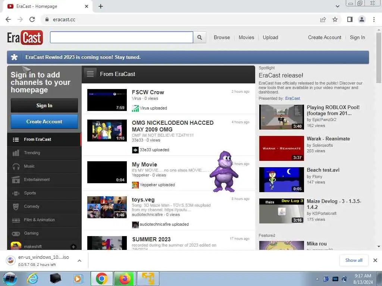Open Chrome's three-dot menu
The height and width of the screenshot is (286, 382).
coord(374,19)
